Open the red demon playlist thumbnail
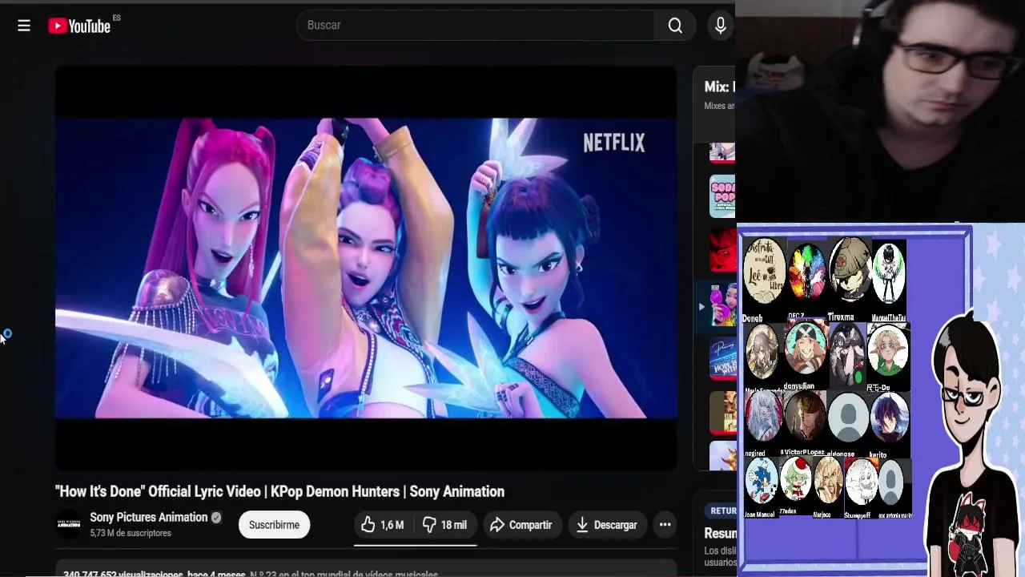Image resolution: width=1025 pixels, height=577 pixels. (722, 251)
